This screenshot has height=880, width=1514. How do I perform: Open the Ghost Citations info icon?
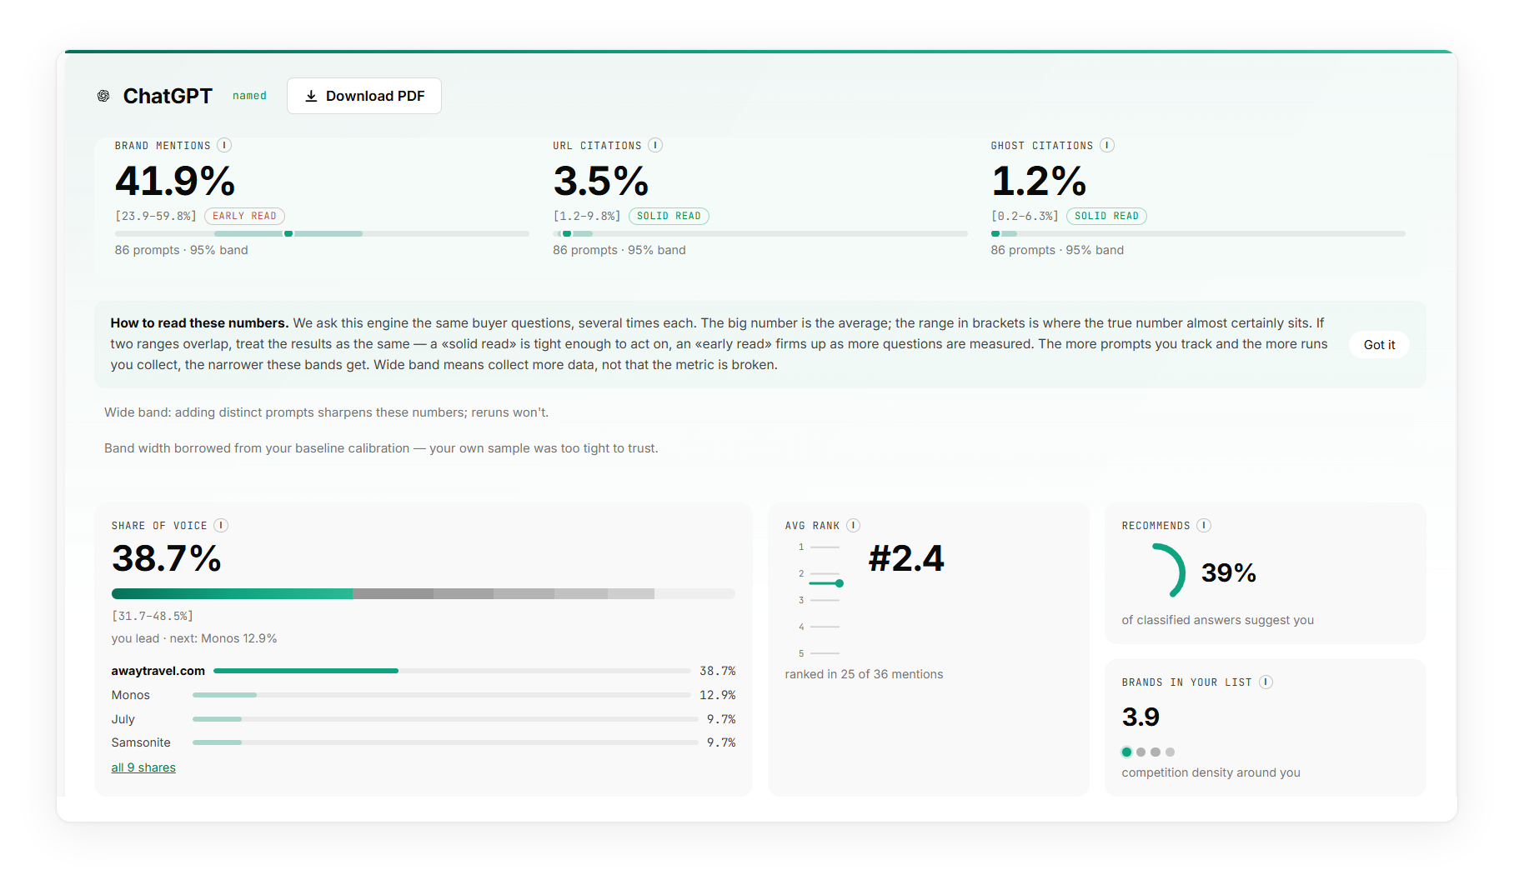1107,145
